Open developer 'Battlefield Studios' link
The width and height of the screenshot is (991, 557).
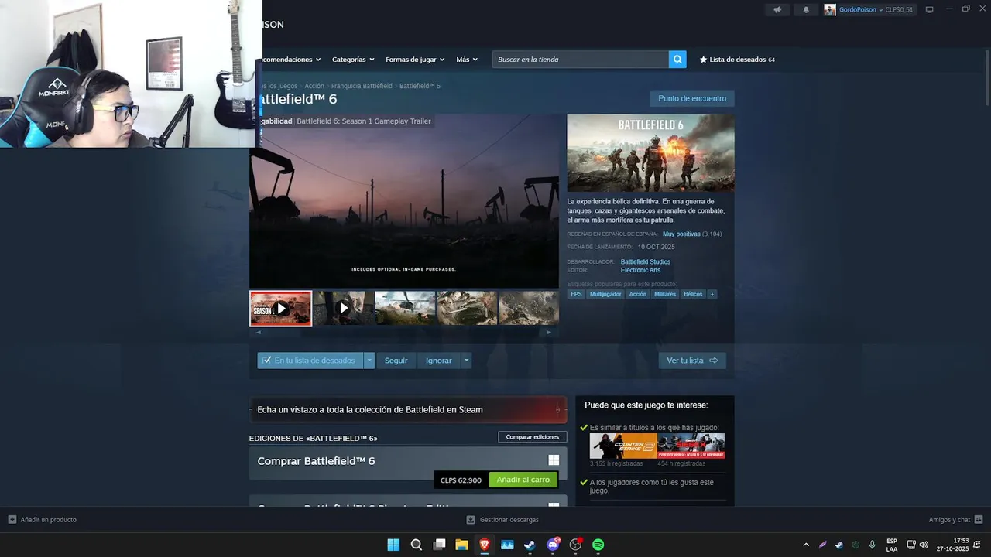[x=646, y=261]
